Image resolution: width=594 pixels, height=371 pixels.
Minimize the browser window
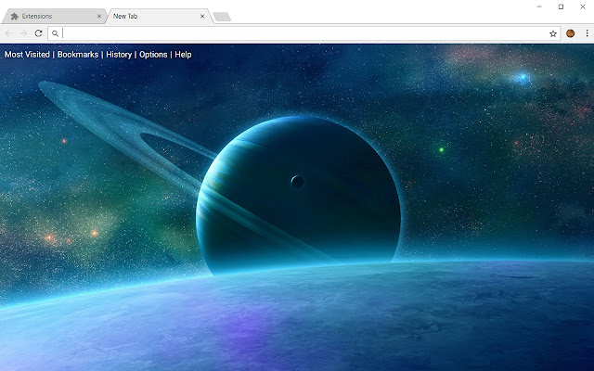click(x=539, y=6)
